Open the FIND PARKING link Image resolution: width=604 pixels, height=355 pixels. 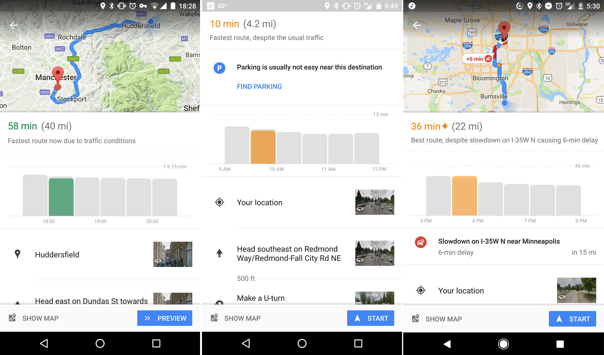pos(259,87)
